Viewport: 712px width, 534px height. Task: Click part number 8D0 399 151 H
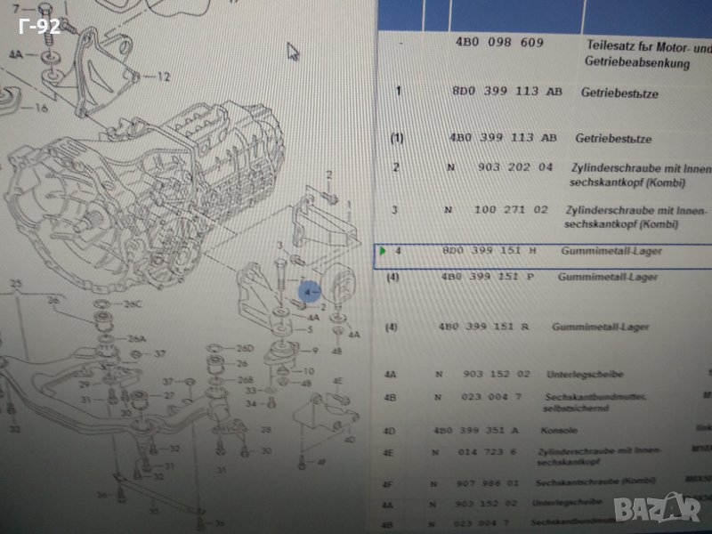(489, 252)
